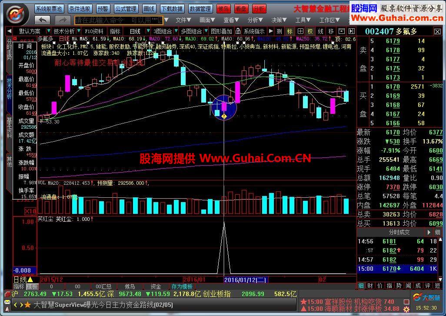Click the window-restore icon in chart toolbar
The height and width of the screenshot is (316, 446).
pos(341,31)
